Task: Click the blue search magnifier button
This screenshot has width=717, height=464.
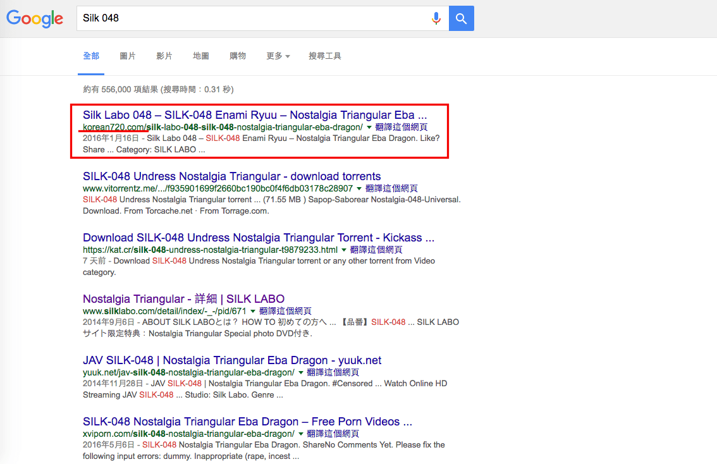Action: pos(462,18)
